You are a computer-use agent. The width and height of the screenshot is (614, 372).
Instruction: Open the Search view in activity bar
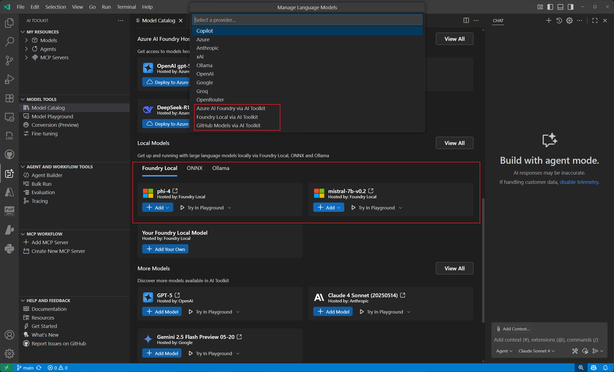10,42
